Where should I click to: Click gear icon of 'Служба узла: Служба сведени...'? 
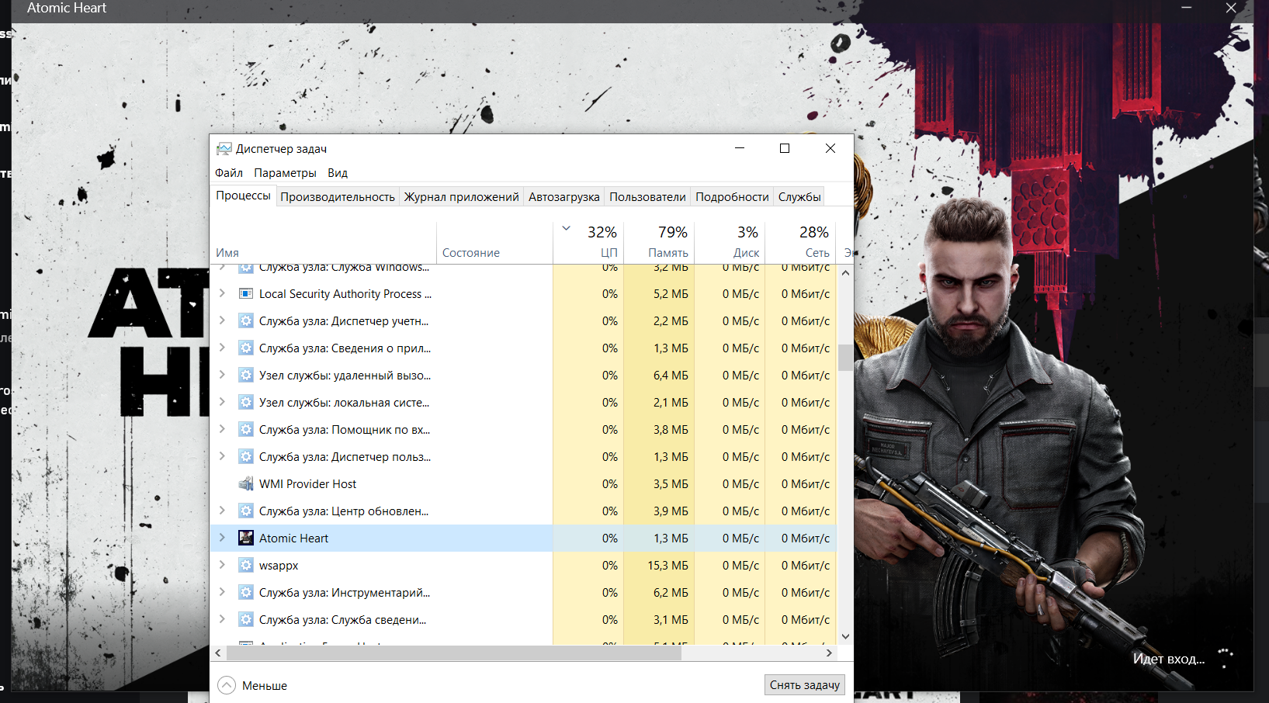tap(246, 620)
